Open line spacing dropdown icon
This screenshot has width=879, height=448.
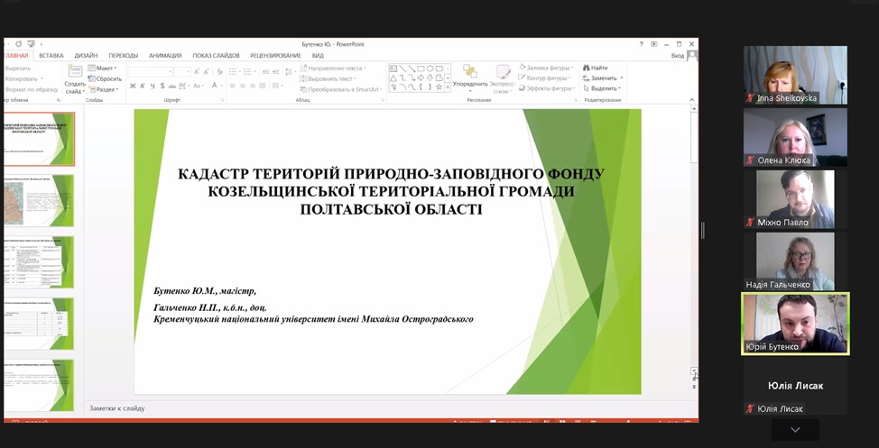click(290, 72)
